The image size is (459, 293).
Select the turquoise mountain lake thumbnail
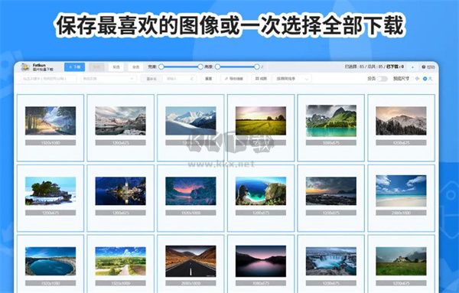[331, 121]
